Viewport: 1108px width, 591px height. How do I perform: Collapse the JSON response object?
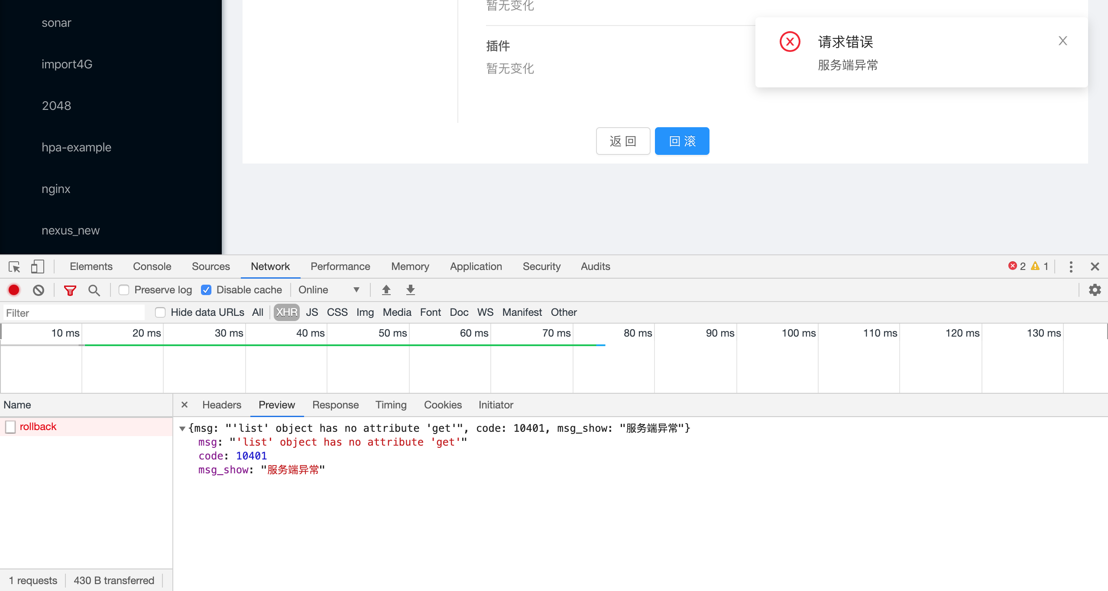pyautogui.click(x=182, y=428)
